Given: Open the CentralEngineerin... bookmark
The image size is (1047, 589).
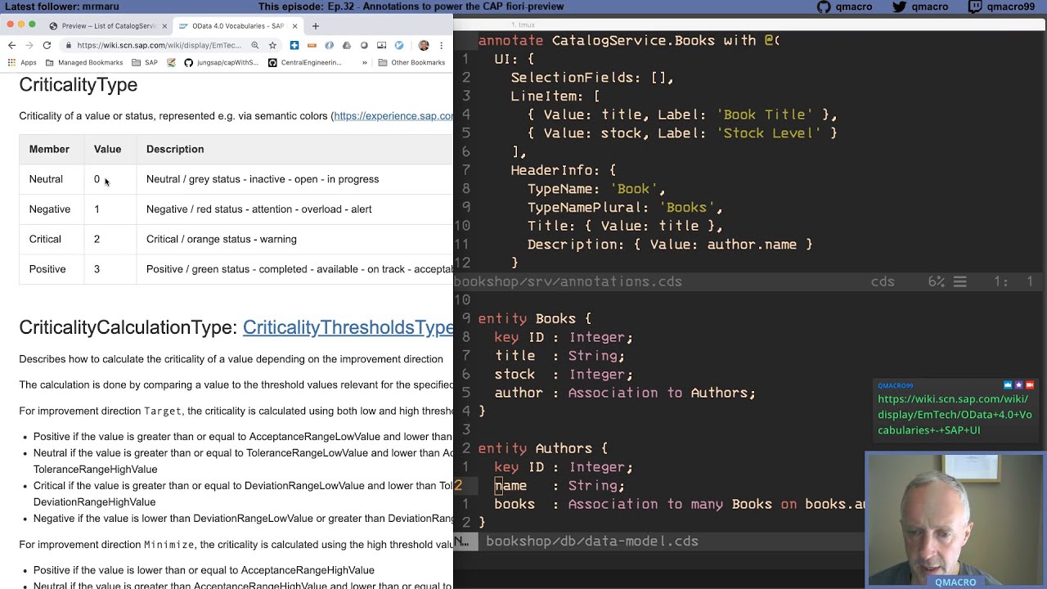Looking at the screenshot, I should (x=304, y=62).
